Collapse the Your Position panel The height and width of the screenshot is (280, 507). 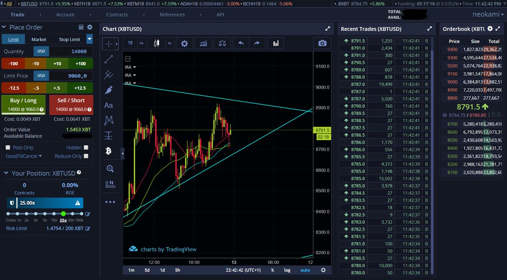6,173
